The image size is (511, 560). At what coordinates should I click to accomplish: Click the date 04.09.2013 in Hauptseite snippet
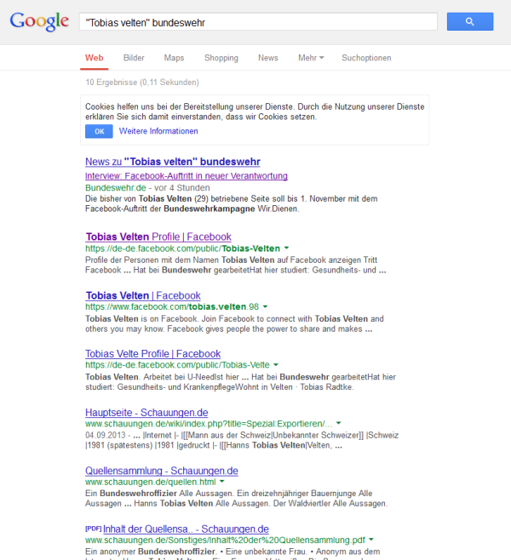(106, 435)
